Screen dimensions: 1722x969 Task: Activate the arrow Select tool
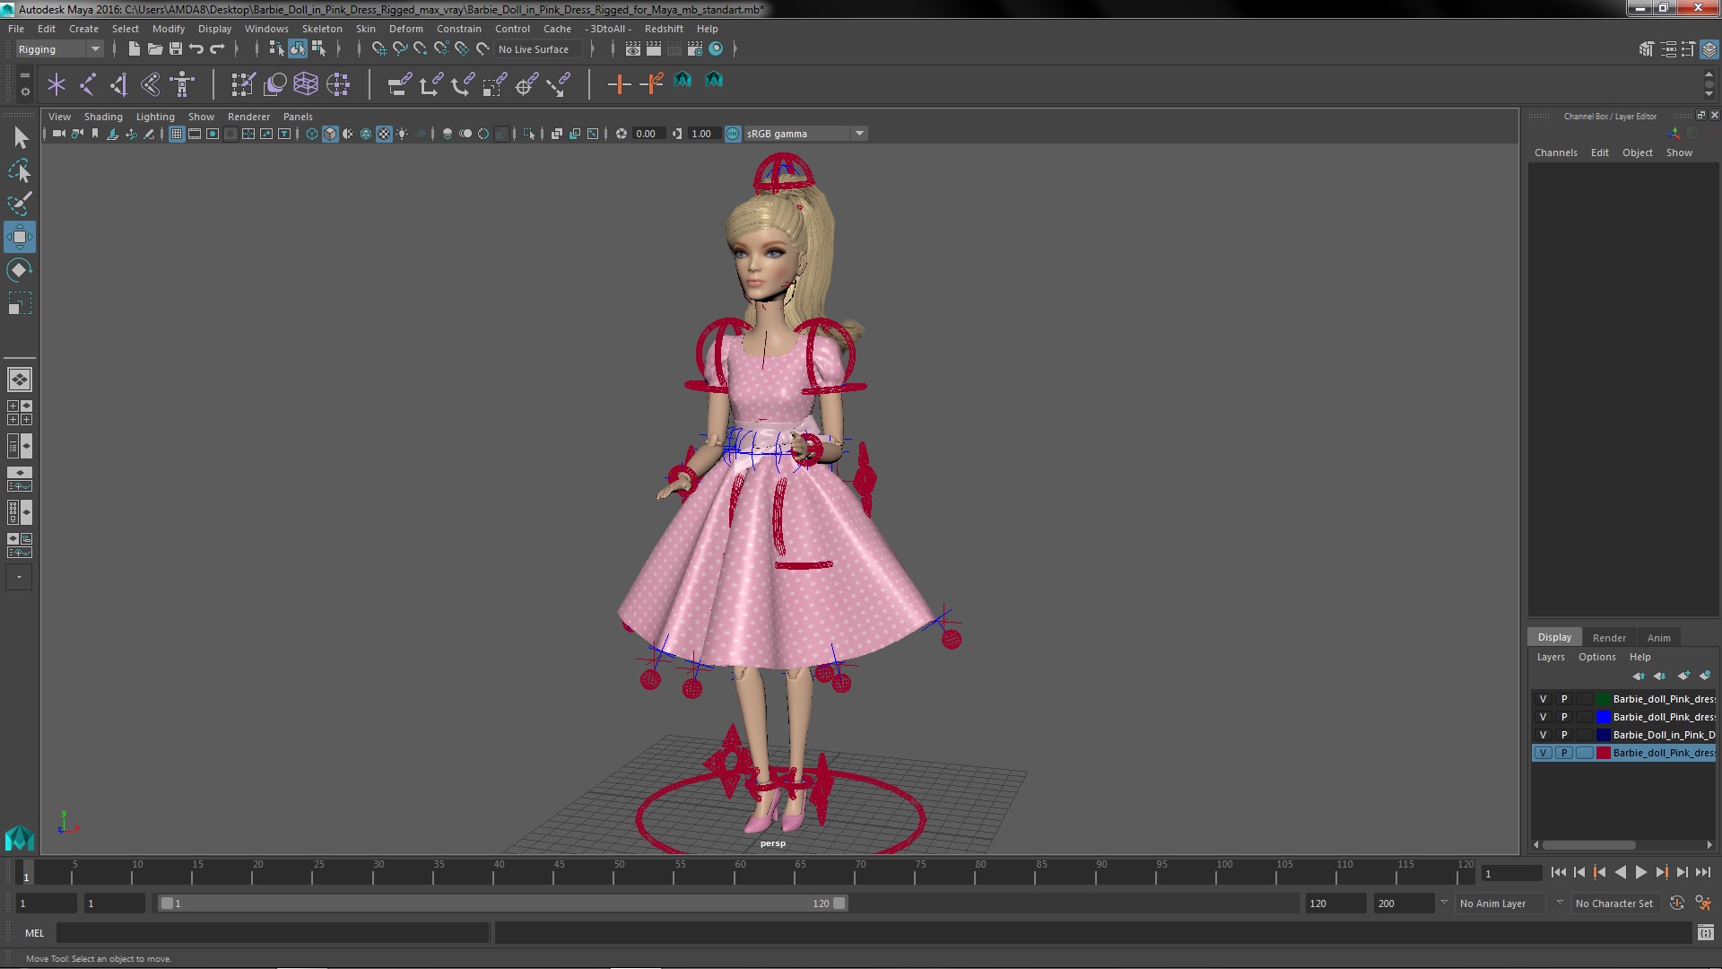coord(20,137)
